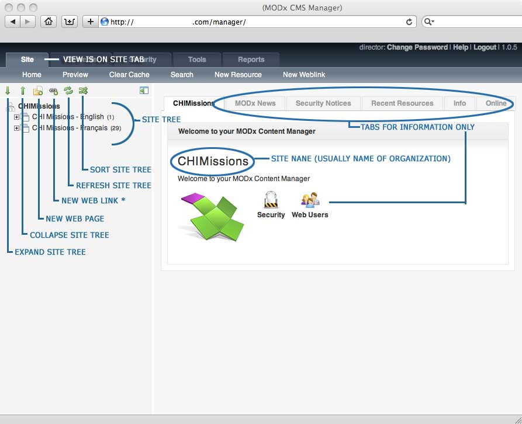Go back in browser history
The width and height of the screenshot is (522, 424).
(x=13, y=22)
